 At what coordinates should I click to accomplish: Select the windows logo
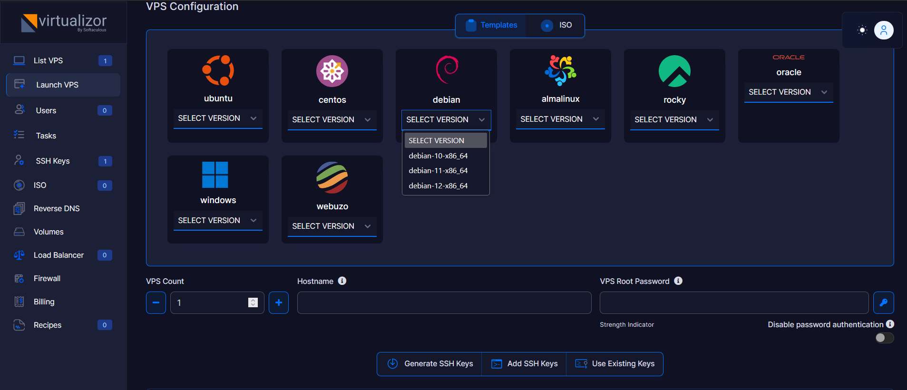(x=215, y=175)
